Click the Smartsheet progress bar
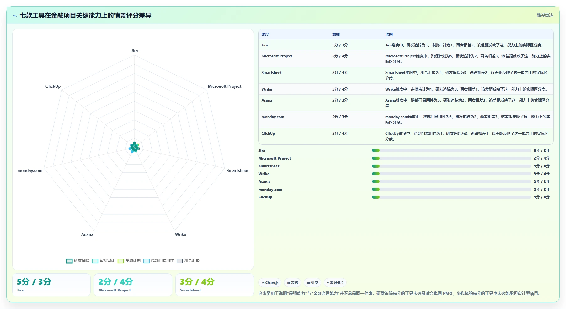This screenshot has height=309, width=566. click(451, 166)
